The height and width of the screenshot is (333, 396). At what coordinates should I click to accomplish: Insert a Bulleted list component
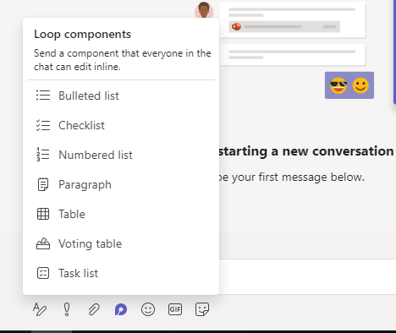click(x=121, y=96)
